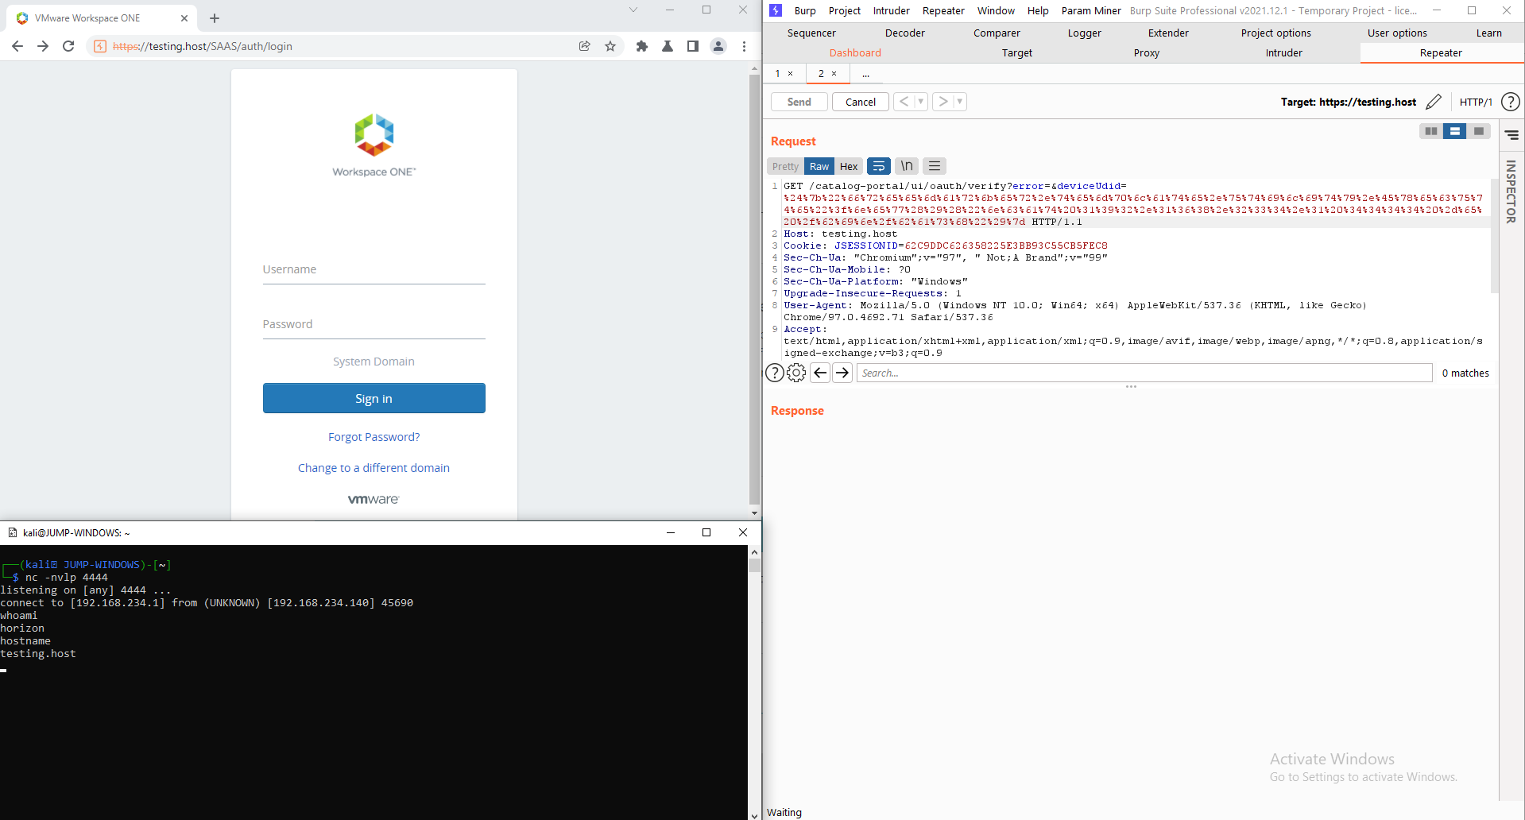Select combined tabbed layout view
This screenshot has height=820, width=1525.
1479,131
